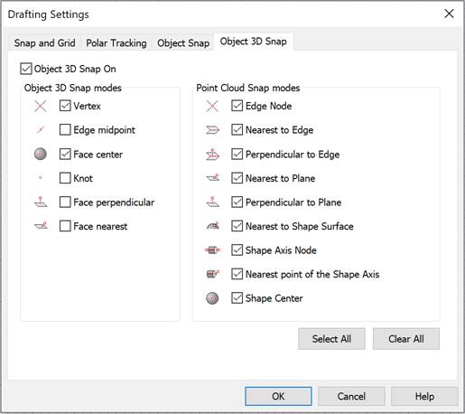This screenshot has height=414, width=465.
Task: Click the Shape Axis Node icon
Action: [212, 250]
